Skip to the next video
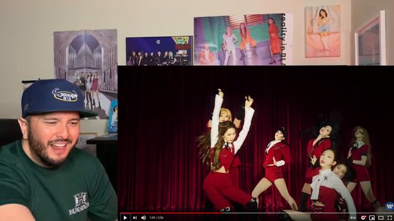The image size is (394, 221). click(135, 217)
